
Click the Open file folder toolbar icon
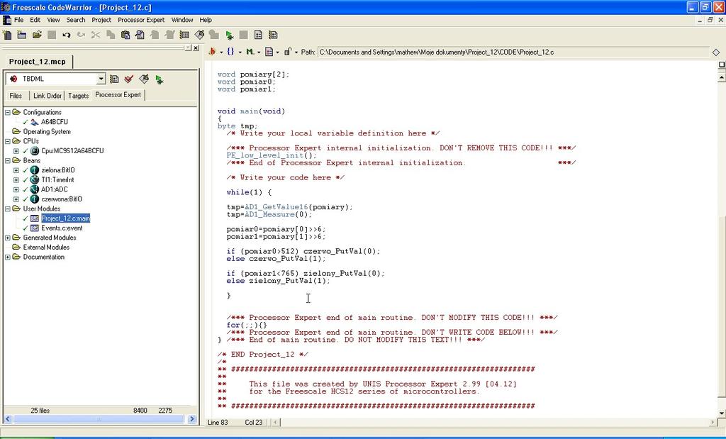37,35
